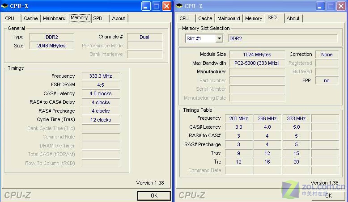
Task: Minimize the right CPU-Z SPD window
Action: click(320, 6)
